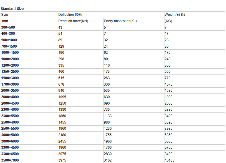Image resolution: width=226 pixels, height=163 pixels.
Task: Select the '1350×2500' row label
Action: (x=10, y=72)
